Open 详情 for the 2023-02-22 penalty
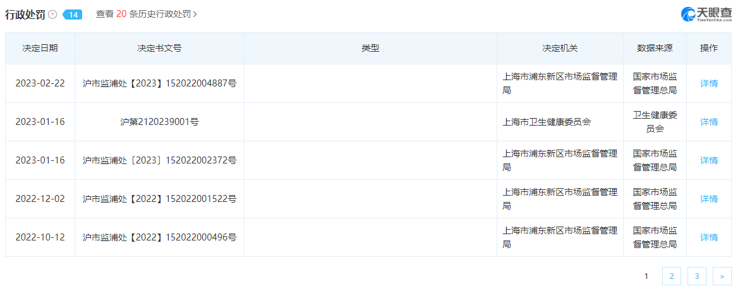 click(x=708, y=83)
